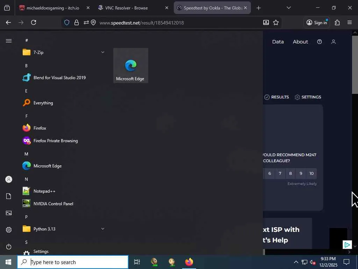Open the Speedtest SETTINGS link

(x=308, y=97)
